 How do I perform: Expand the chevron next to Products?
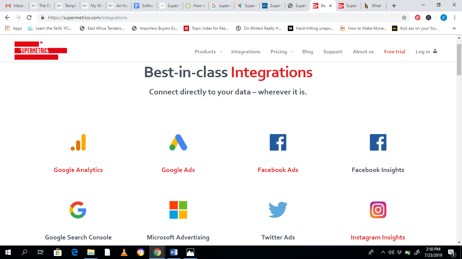pyautogui.click(x=221, y=52)
